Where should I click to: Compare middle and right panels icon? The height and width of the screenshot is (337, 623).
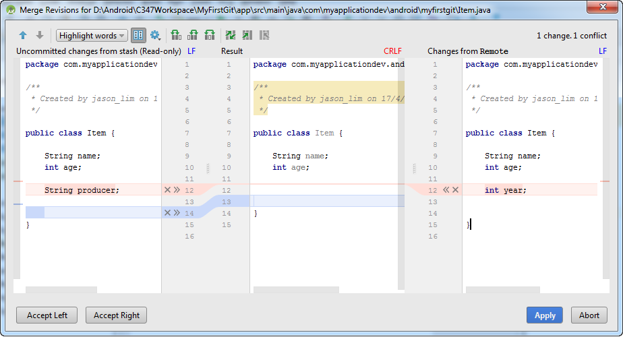coord(193,35)
